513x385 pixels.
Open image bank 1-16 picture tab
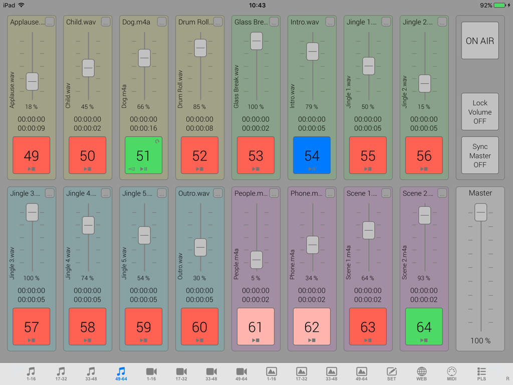click(x=271, y=374)
